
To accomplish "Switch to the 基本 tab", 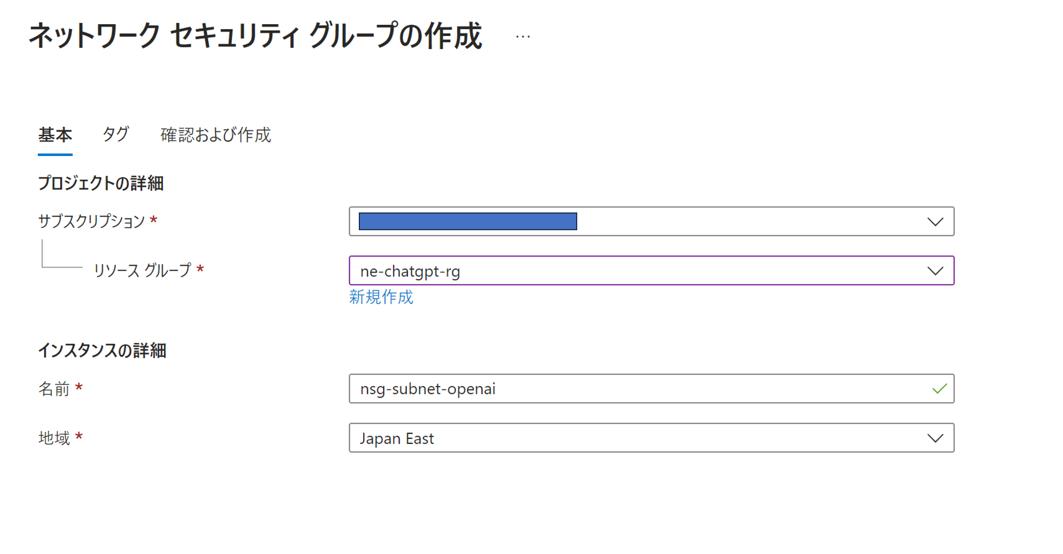I will 55,134.
